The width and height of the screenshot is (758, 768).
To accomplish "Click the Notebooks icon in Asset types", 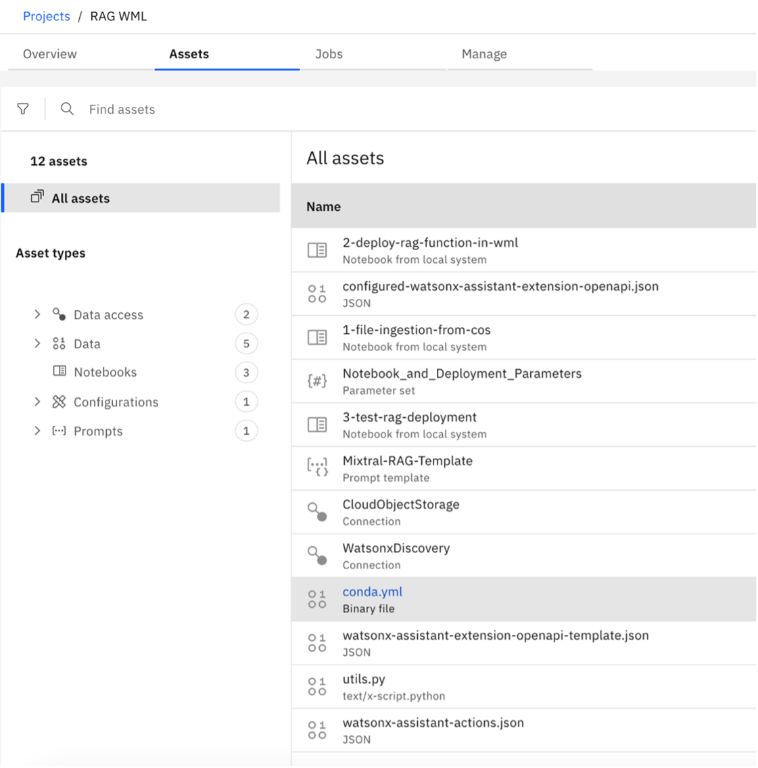I will tap(59, 372).
